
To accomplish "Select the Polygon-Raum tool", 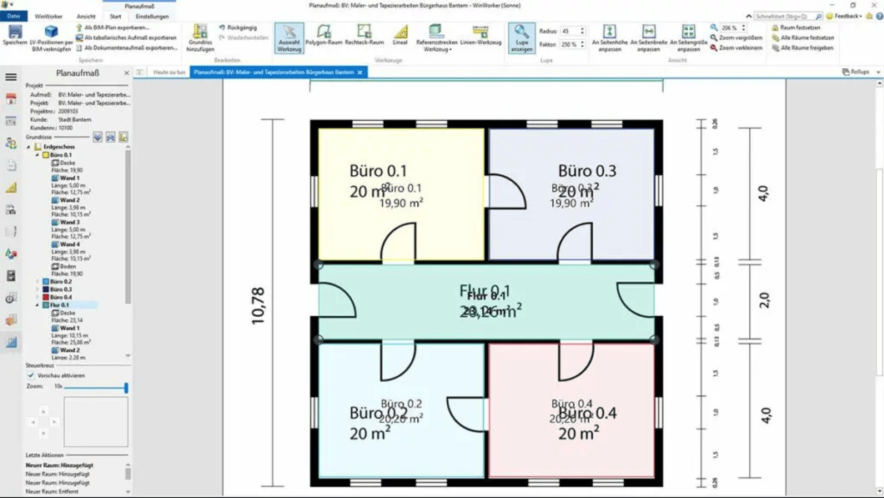I will [x=324, y=36].
